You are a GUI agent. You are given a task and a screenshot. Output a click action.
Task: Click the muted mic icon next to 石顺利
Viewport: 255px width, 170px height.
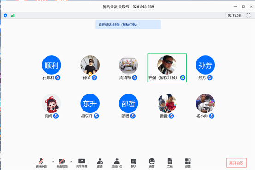click(58, 77)
